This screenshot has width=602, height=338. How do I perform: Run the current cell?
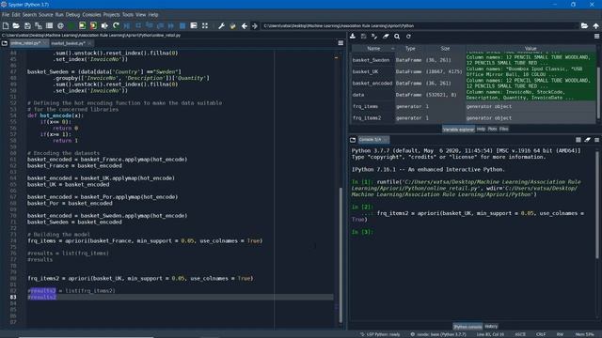coord(82,25)
